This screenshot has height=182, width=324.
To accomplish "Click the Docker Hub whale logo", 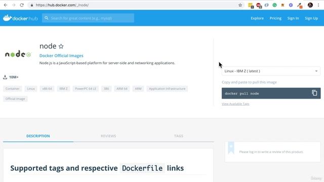I will coord(20,18).
